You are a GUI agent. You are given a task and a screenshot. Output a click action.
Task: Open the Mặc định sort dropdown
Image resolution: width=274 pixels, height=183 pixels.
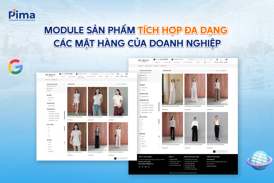point(223,70)
